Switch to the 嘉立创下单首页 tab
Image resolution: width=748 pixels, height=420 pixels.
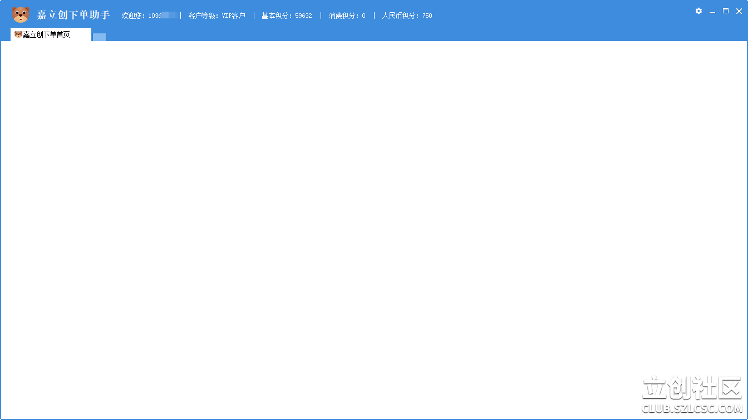coord(51,34)
